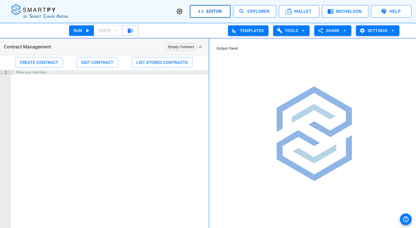Click the SmartPy hexagon logo
The height and width of the screenshot is (228, 416).
coord(15,9)
